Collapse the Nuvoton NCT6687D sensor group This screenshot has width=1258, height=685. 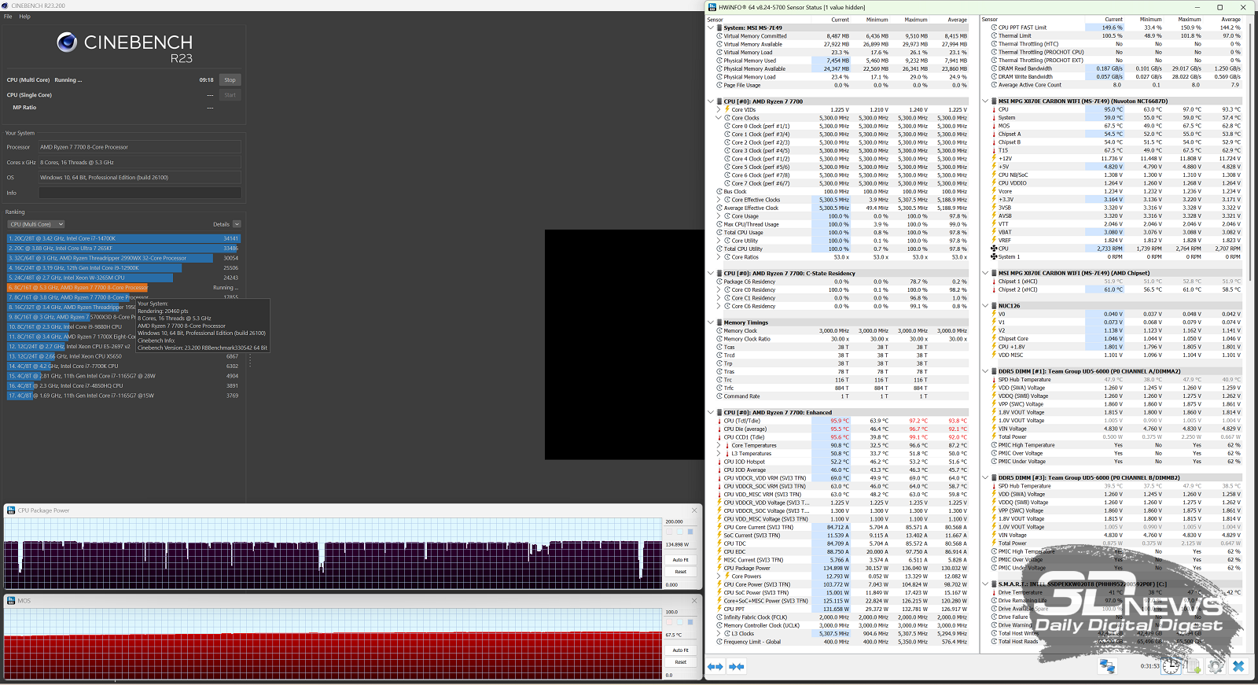[x=986, y=101]
